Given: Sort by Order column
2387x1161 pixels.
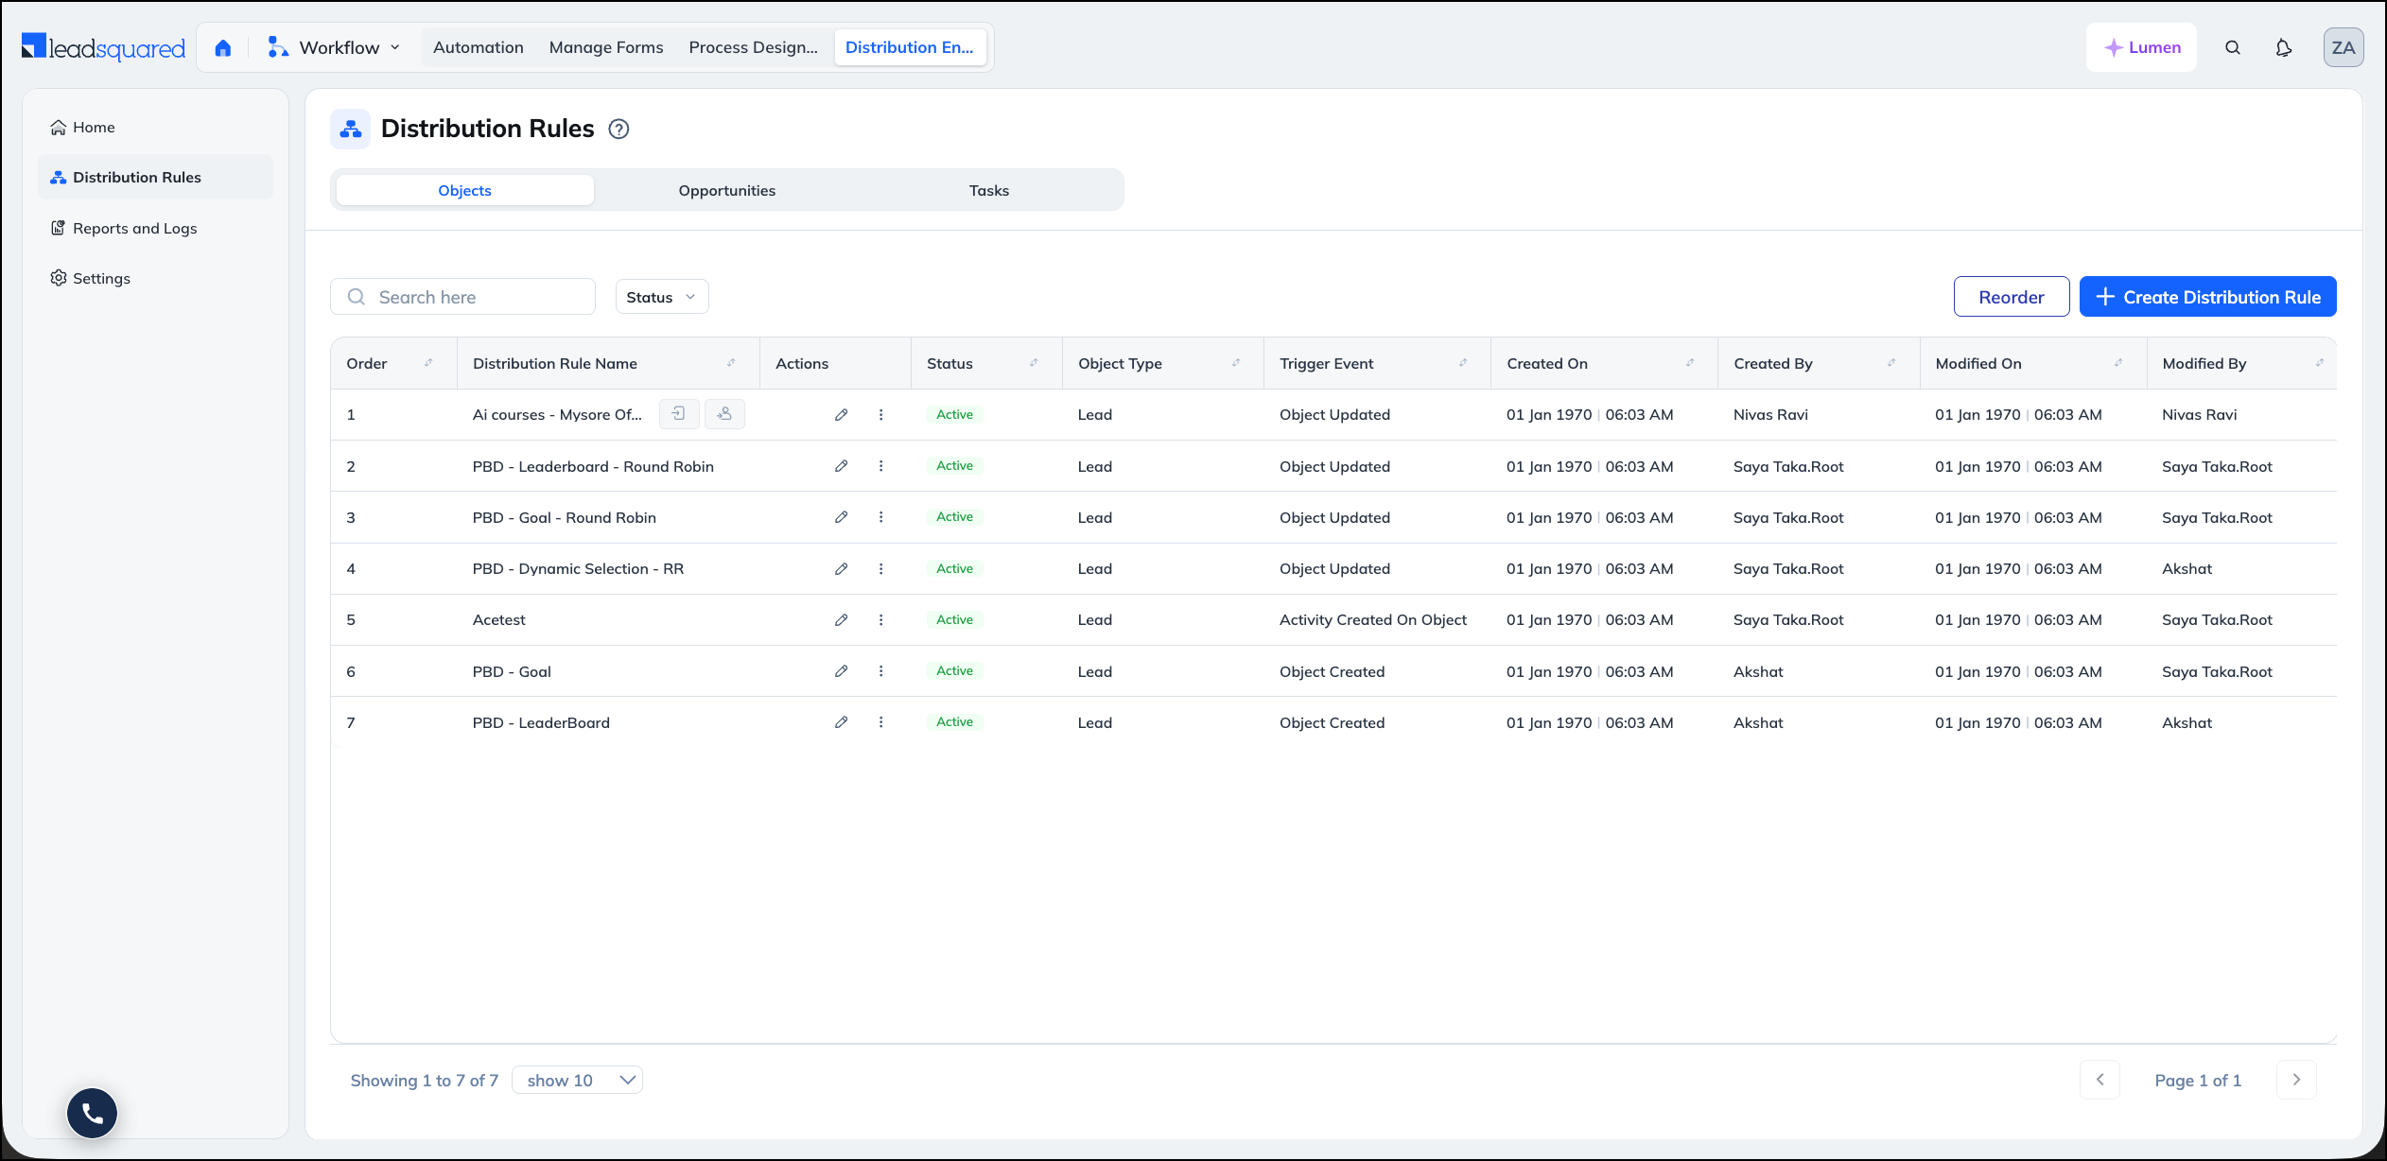Looking at the screenshot, I should pos(428,363).
